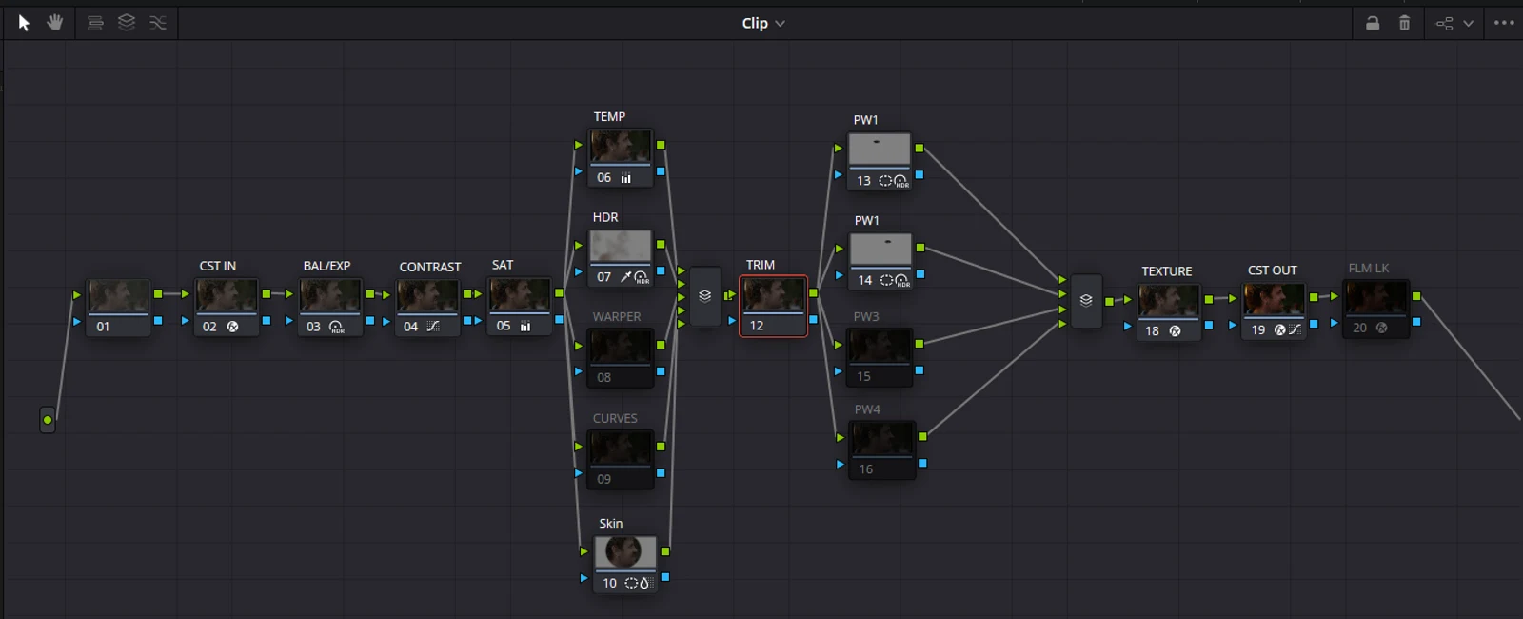This screenshot has height=619, width=1523.
Task: Click the node stack icon in the toolbar
Action: [95, 23]
